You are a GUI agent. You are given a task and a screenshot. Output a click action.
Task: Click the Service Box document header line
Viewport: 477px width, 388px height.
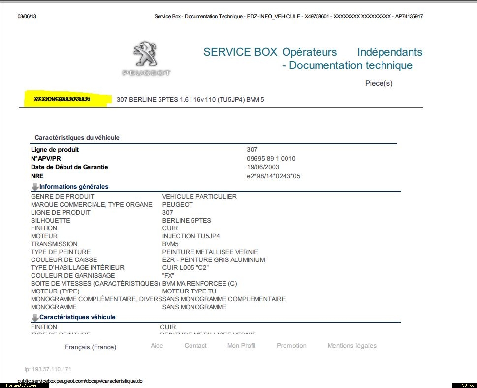coord(288,16)
